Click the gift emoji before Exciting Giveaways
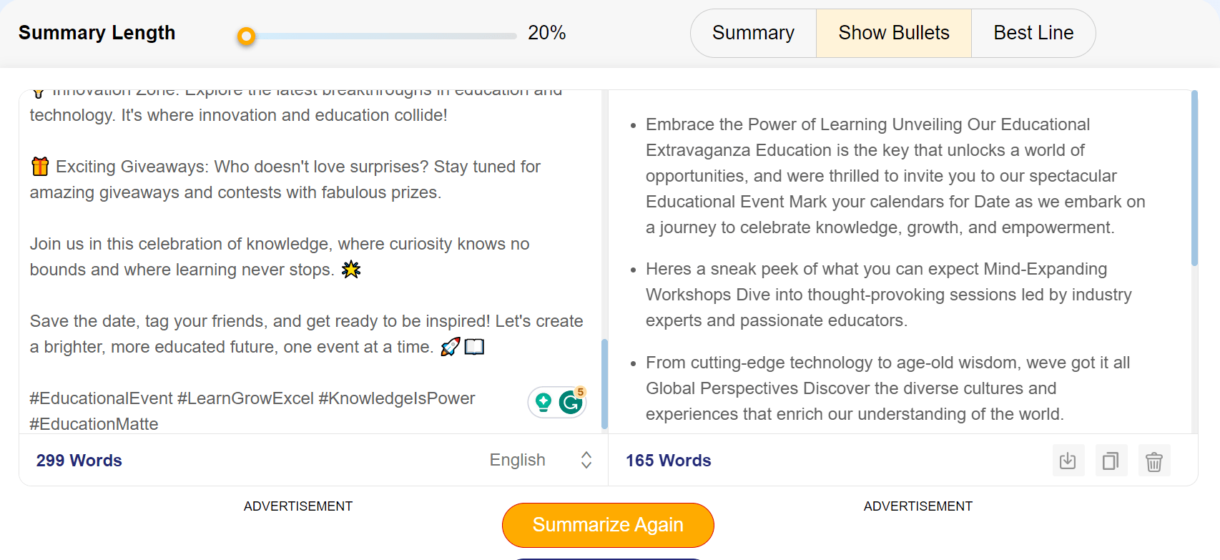 coord(40,167)
